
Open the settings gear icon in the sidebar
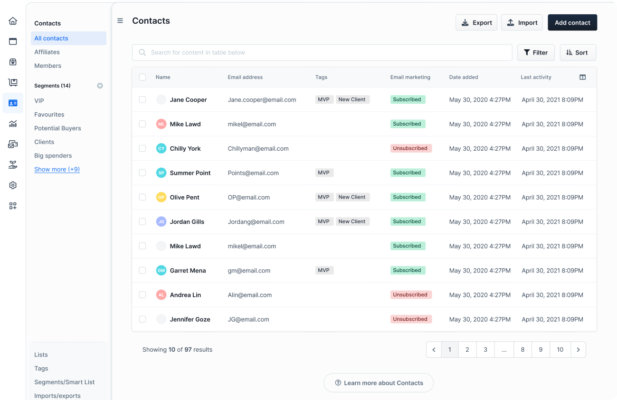click(x=13, y=185)
